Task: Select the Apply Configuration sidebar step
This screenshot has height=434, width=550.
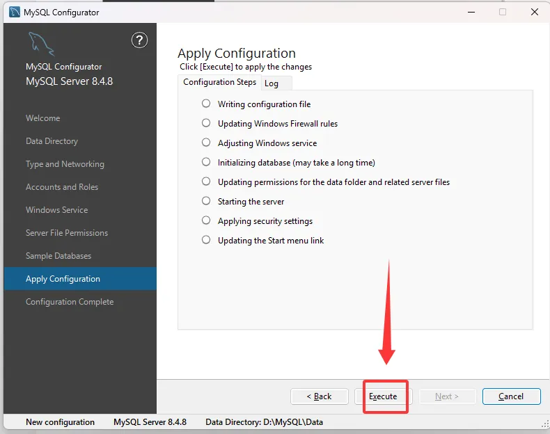Action: (x=80, y=279)
